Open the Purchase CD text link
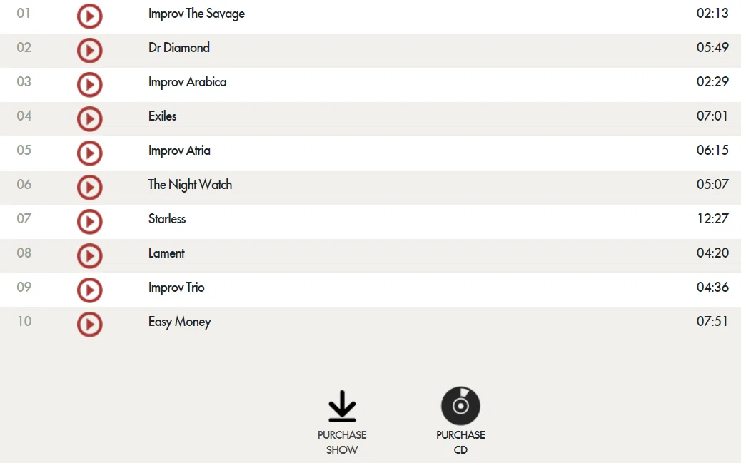This screenshot has height=463, width=741. (460, 442)
